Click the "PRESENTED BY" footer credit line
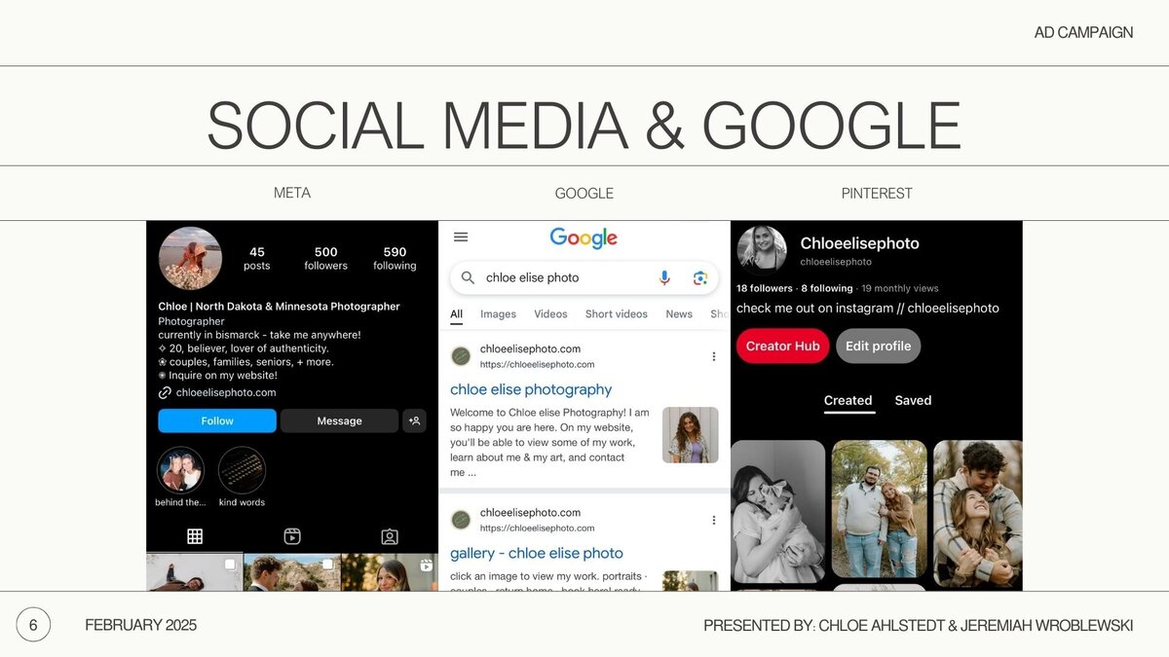This screenshot has width=1169, height=657. 918,625
